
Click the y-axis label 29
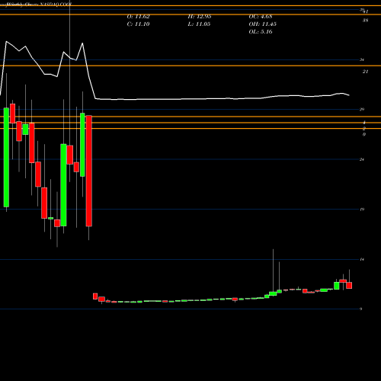coord(362,110)
